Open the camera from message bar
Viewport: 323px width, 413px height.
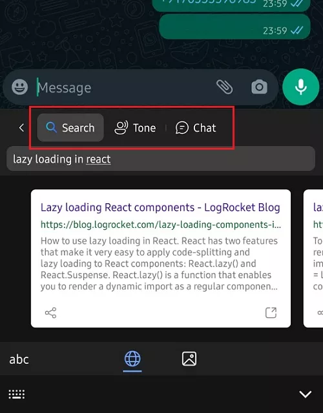coord(259,87)
